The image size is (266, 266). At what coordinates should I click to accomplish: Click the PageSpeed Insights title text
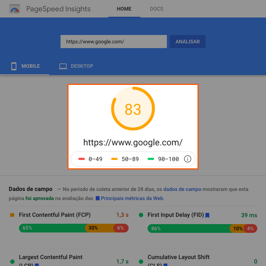58,9
